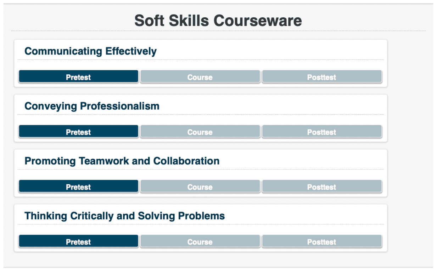Select the Promoting Teamwork and Collaboration title
The width and height of the screenshot is (436, 271).
[x=122, y=161]
